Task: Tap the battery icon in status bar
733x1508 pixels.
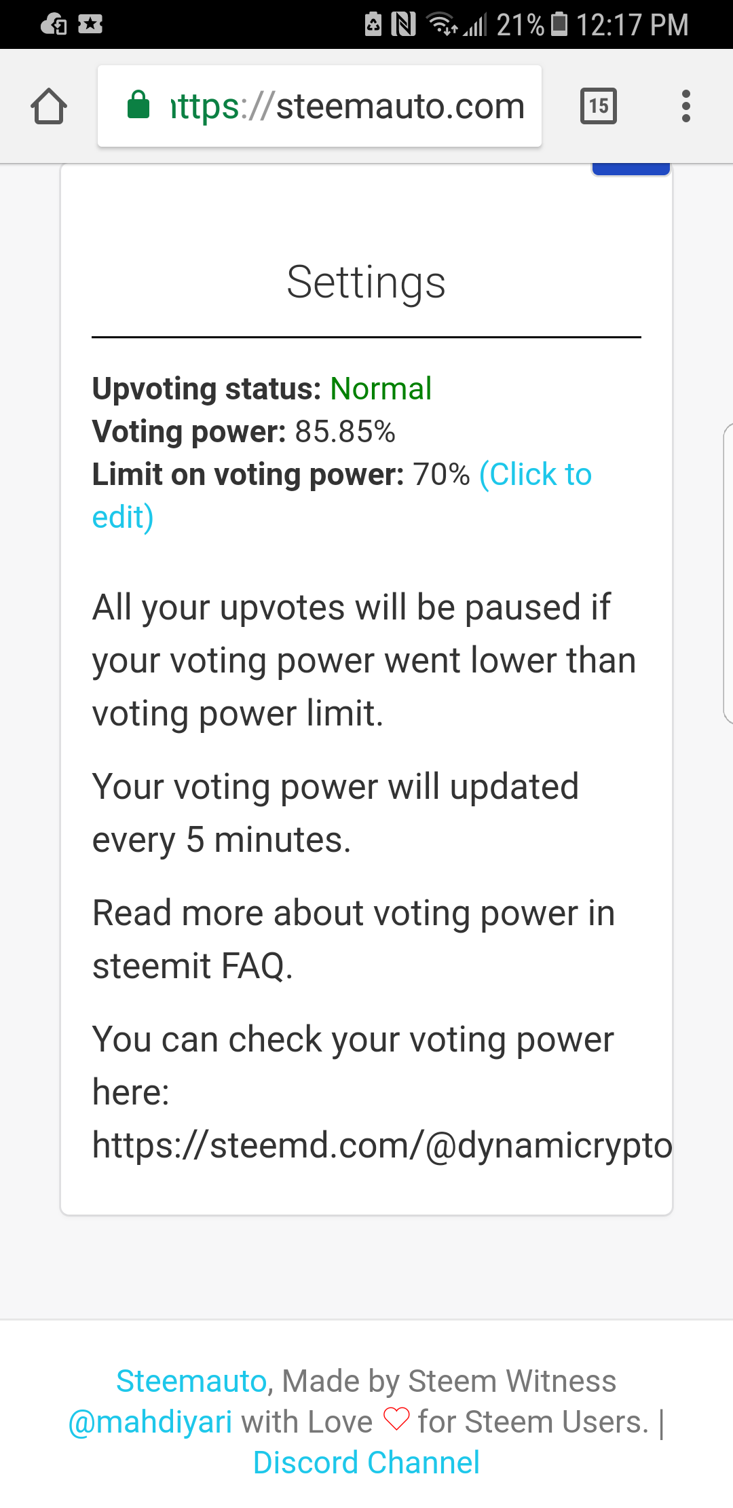Action: [x=559, y=24]
